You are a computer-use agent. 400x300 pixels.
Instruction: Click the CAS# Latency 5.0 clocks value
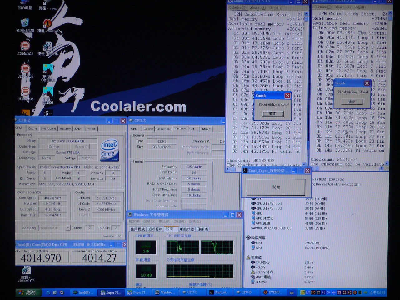[194, 178]
